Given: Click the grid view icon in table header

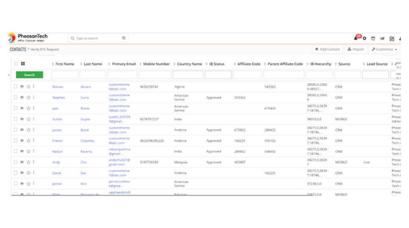Looking at the screenshot, I should (22, 64).
